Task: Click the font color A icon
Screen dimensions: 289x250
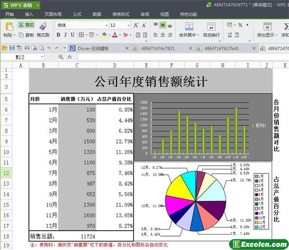Action: pos(115,35)
